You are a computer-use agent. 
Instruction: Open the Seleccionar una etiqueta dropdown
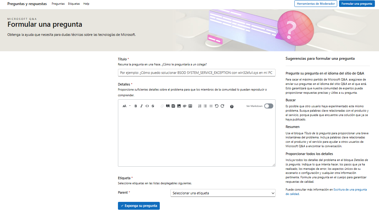point(223,193)
